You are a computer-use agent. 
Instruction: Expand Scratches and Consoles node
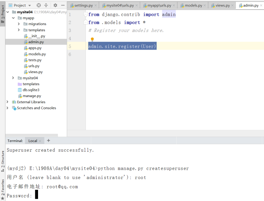point(8,108)
